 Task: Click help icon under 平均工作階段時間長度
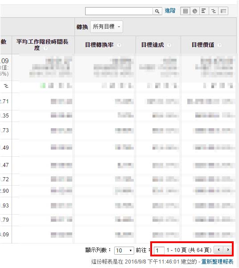(x=45, y=49)
